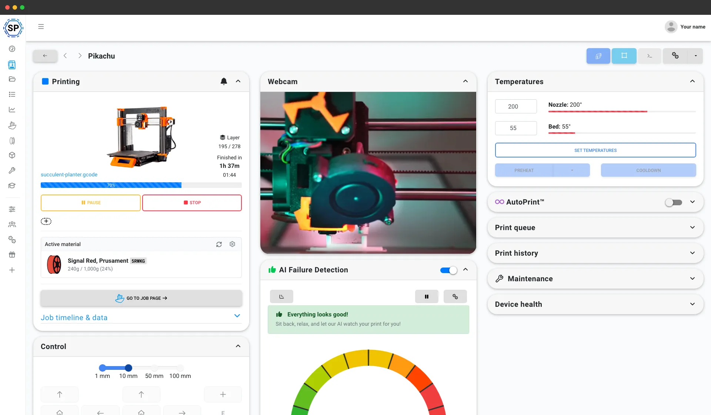Click the AI detection chart button
This screenshot has width=711, height=415.
click(281, 296)
